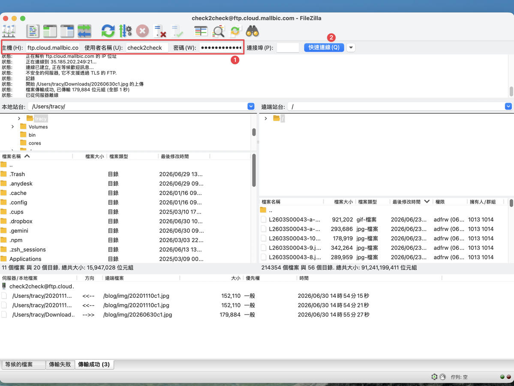
Task: Toggle the message log display
Action: [33, 31]
